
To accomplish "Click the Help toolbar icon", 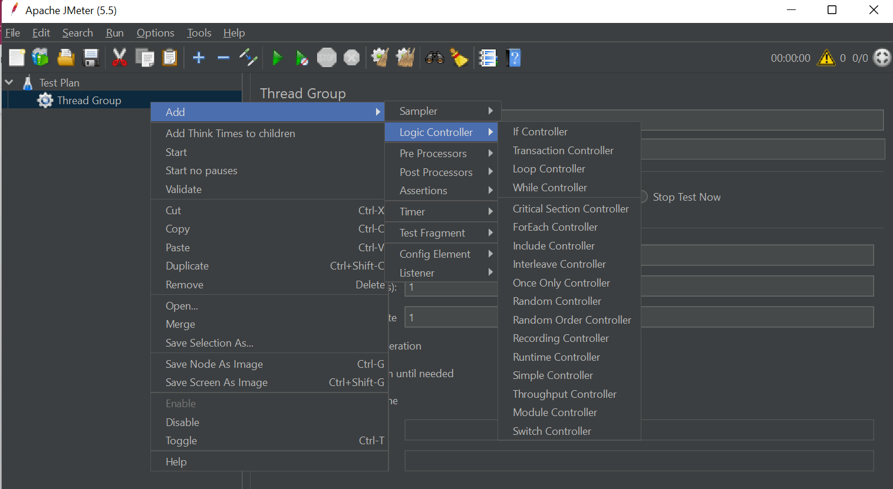I will (513, 57).
